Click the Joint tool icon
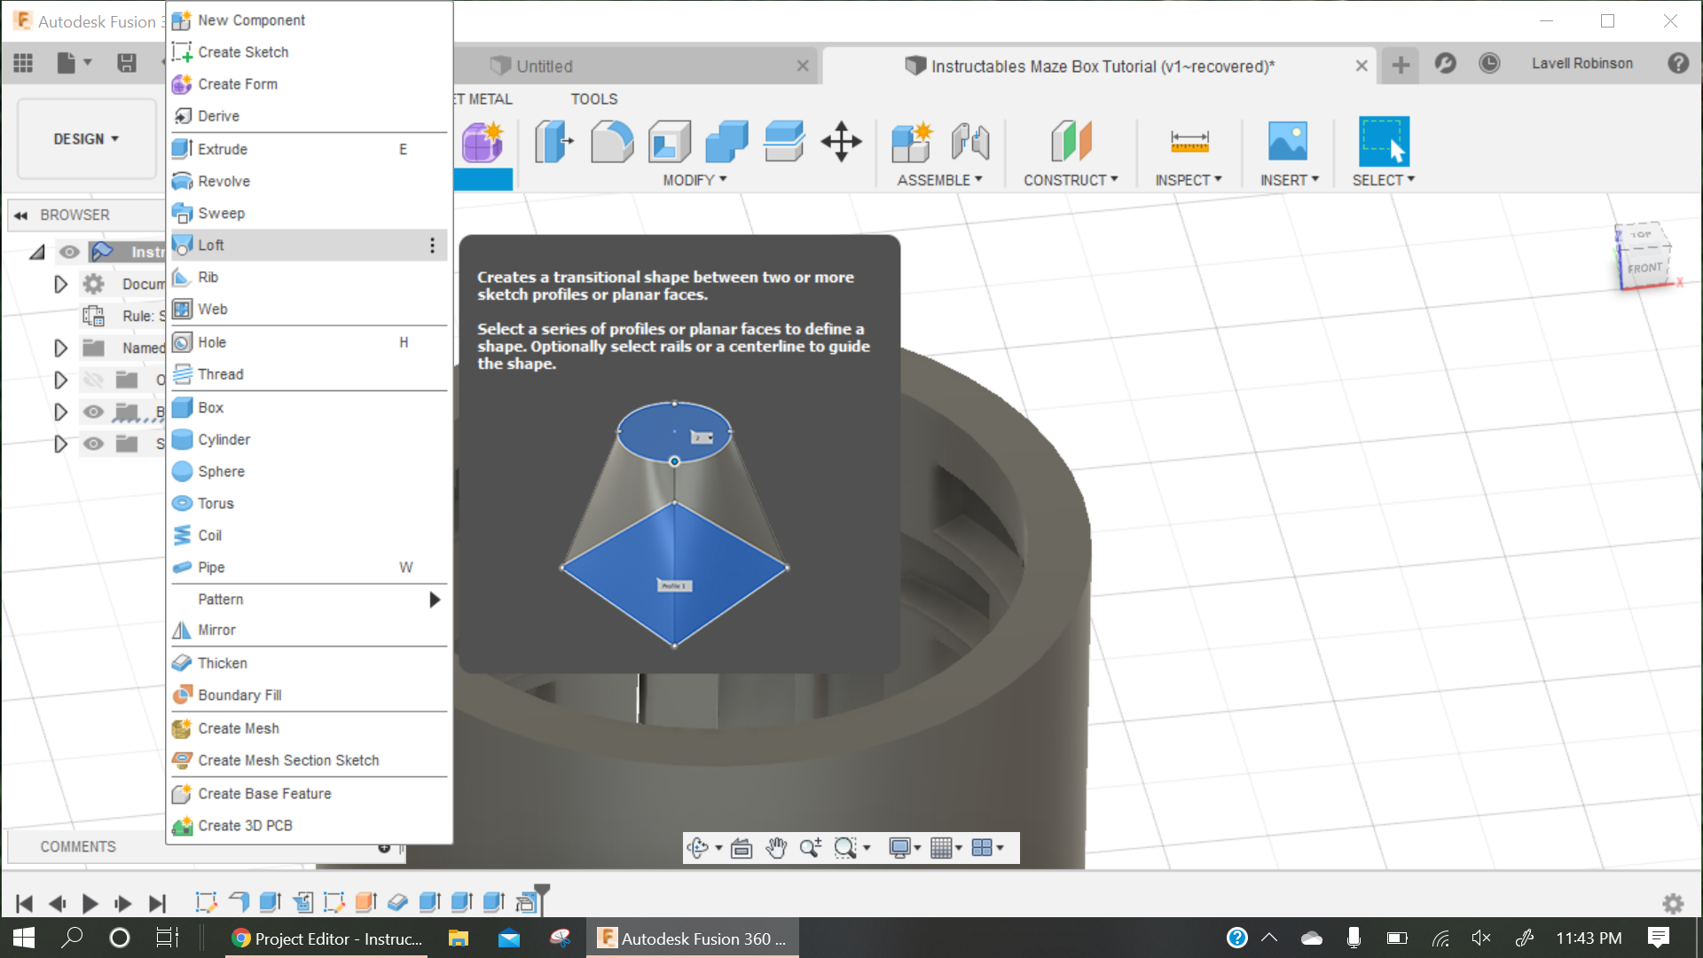This screenshot has width=1703, height=958. pos(970,142)
